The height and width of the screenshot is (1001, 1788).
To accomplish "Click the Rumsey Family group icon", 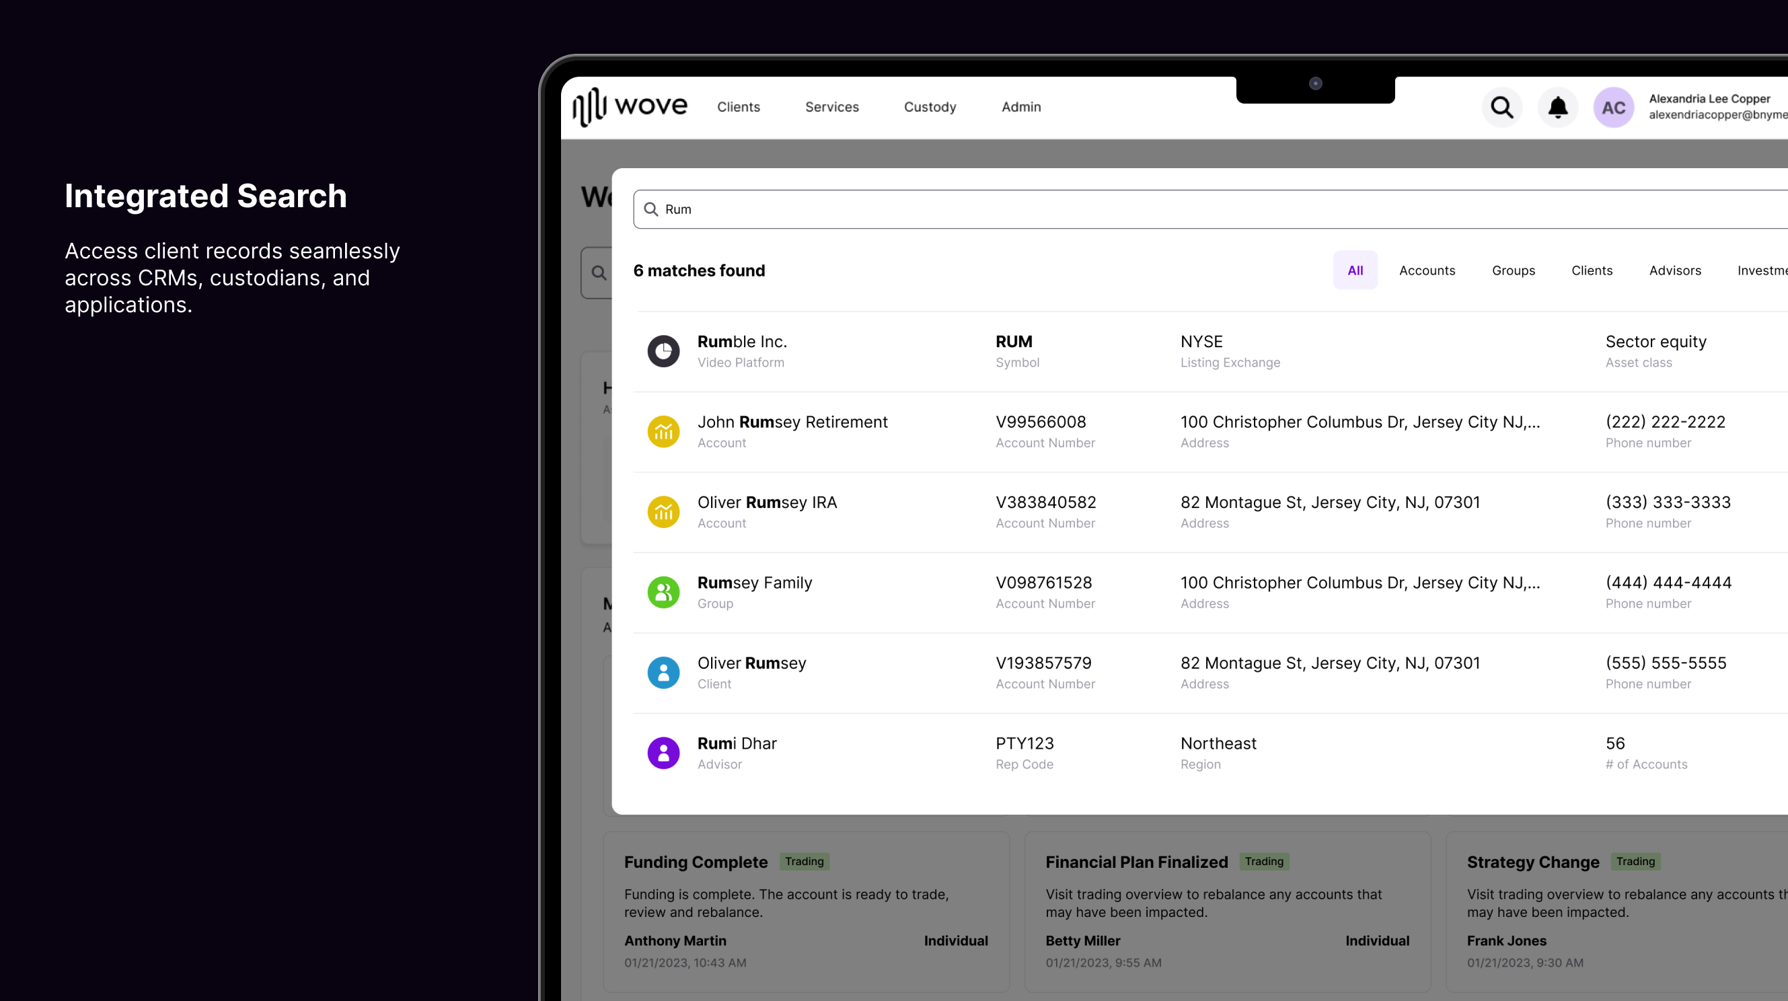I will coord(663,593).
